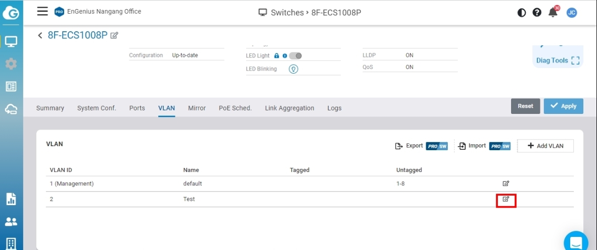Click the help question mark icon
Image resolution: width=597 pixels, height=250 pixels.
(x=537, y=13)
